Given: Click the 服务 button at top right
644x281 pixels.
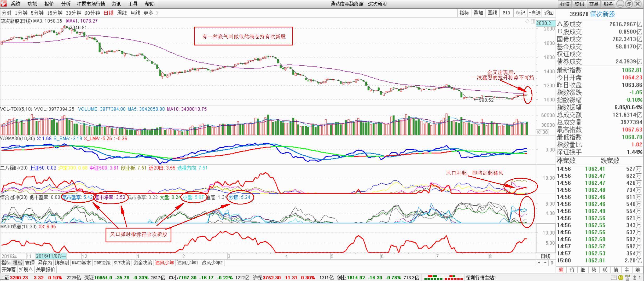Looking at the screenshot, I should pos(608,4).
